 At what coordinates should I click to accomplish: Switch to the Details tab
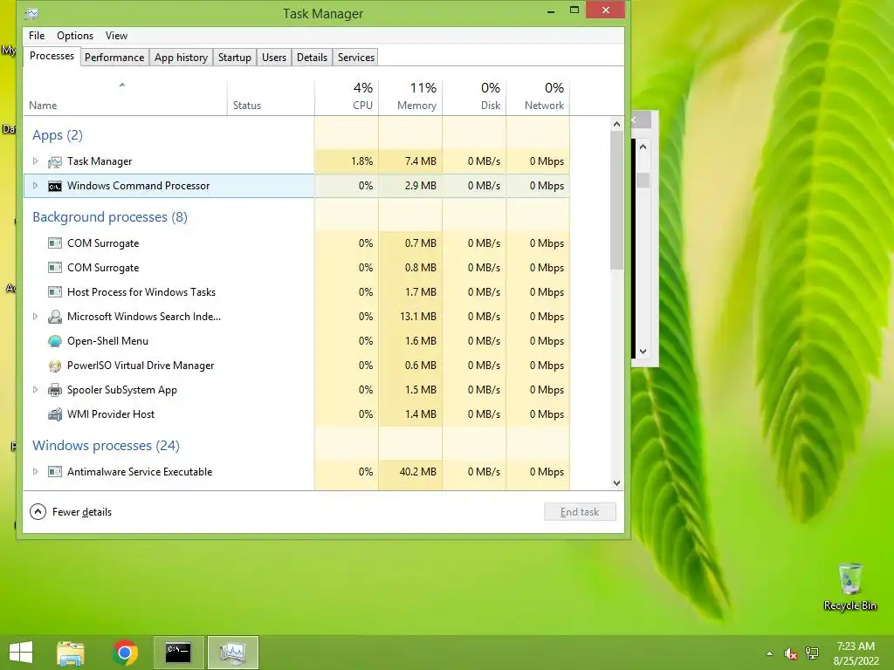(312, 58)
